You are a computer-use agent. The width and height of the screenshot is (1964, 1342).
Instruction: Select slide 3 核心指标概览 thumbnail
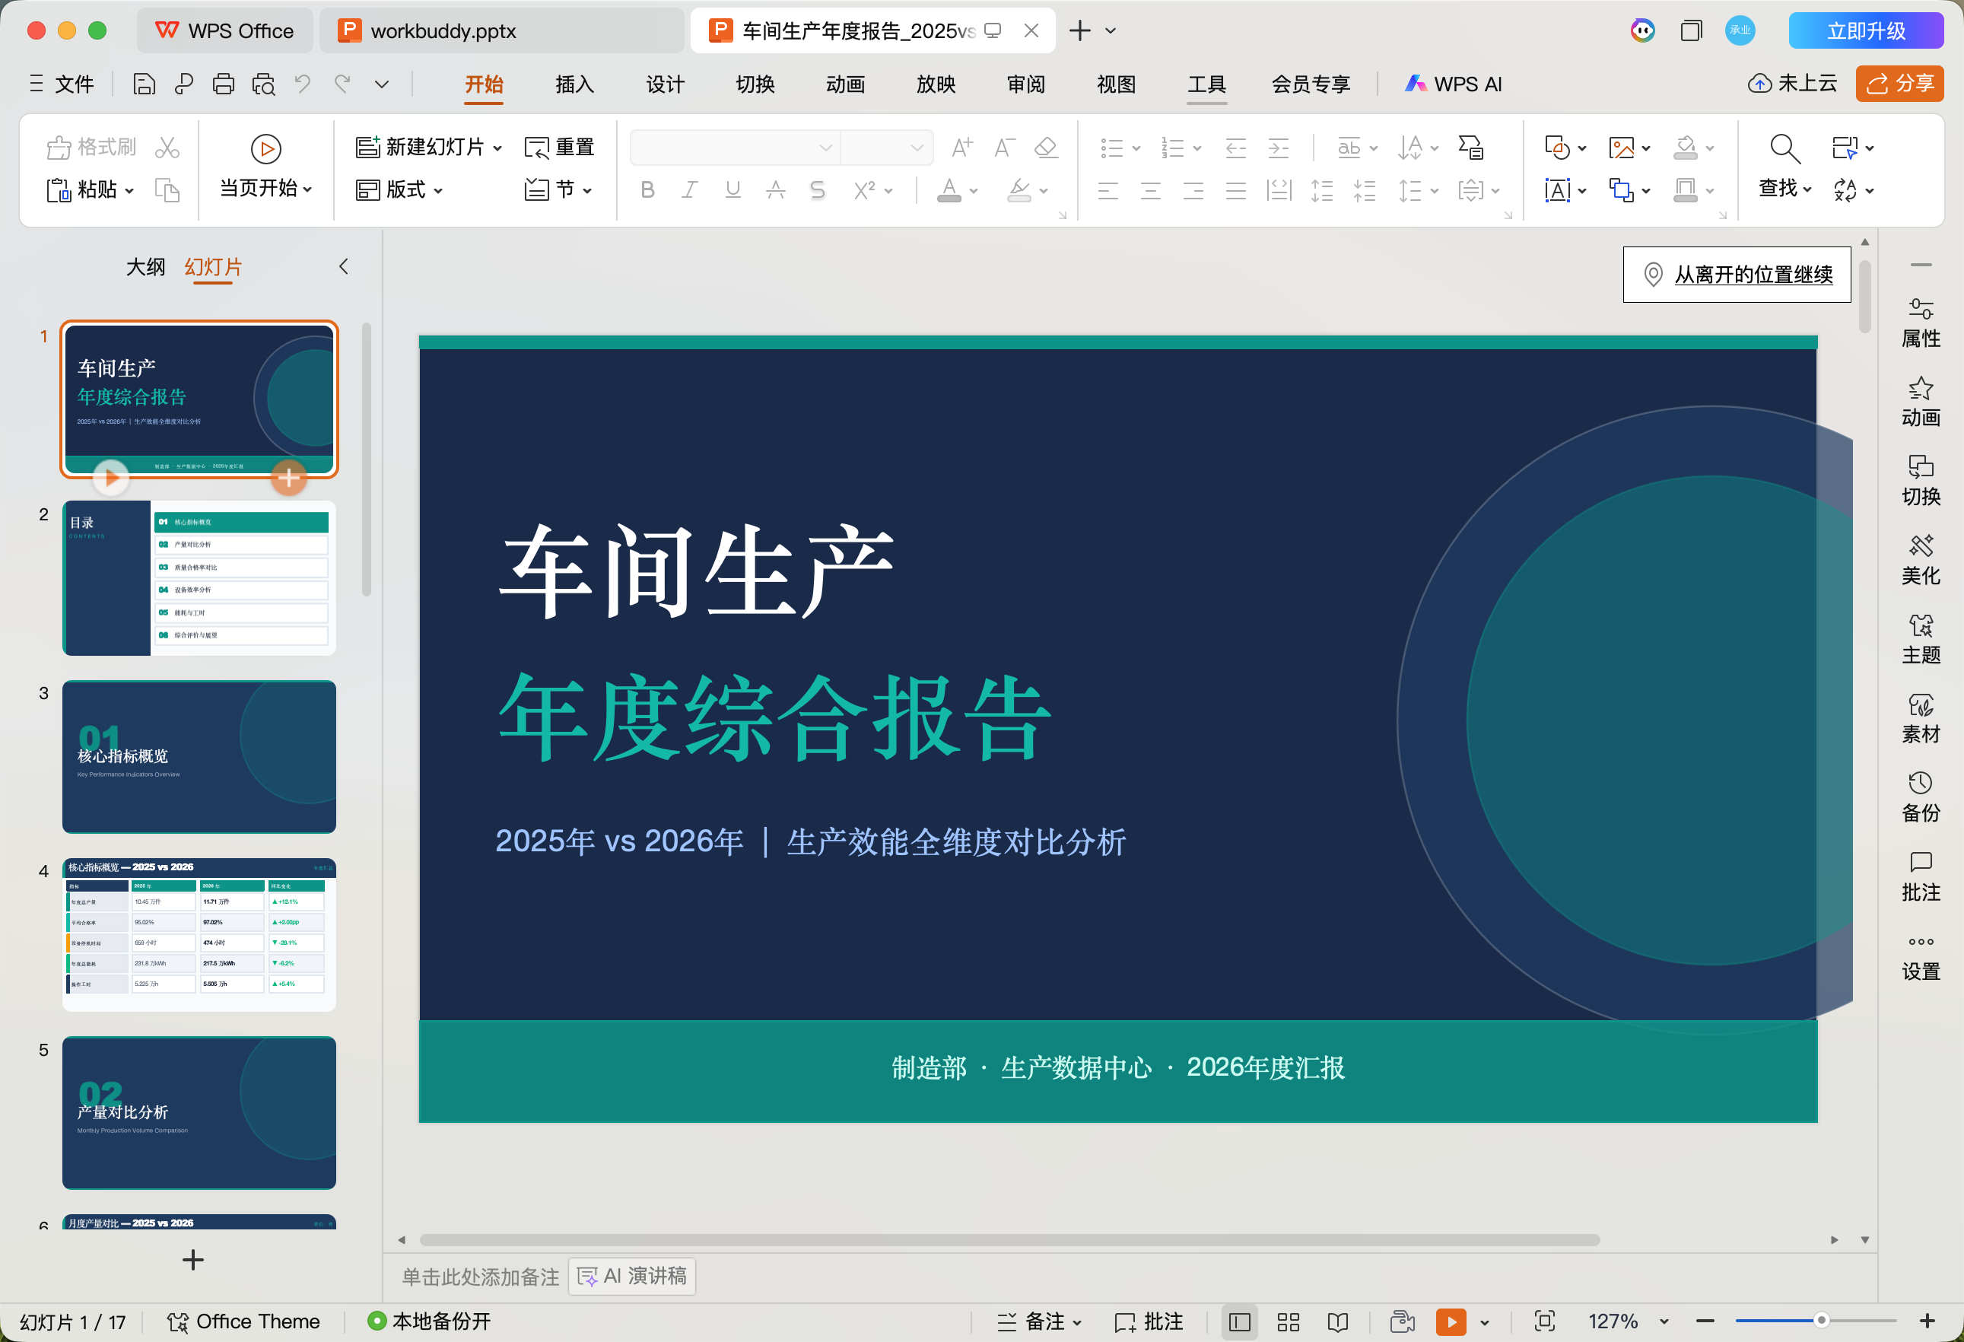click(x=198, y=756)
